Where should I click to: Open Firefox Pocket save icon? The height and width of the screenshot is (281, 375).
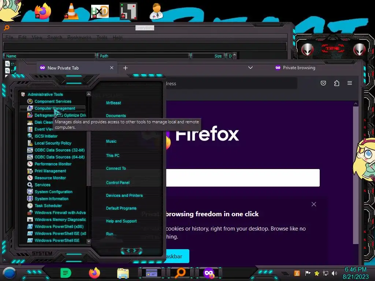click(x=323, y=83)
